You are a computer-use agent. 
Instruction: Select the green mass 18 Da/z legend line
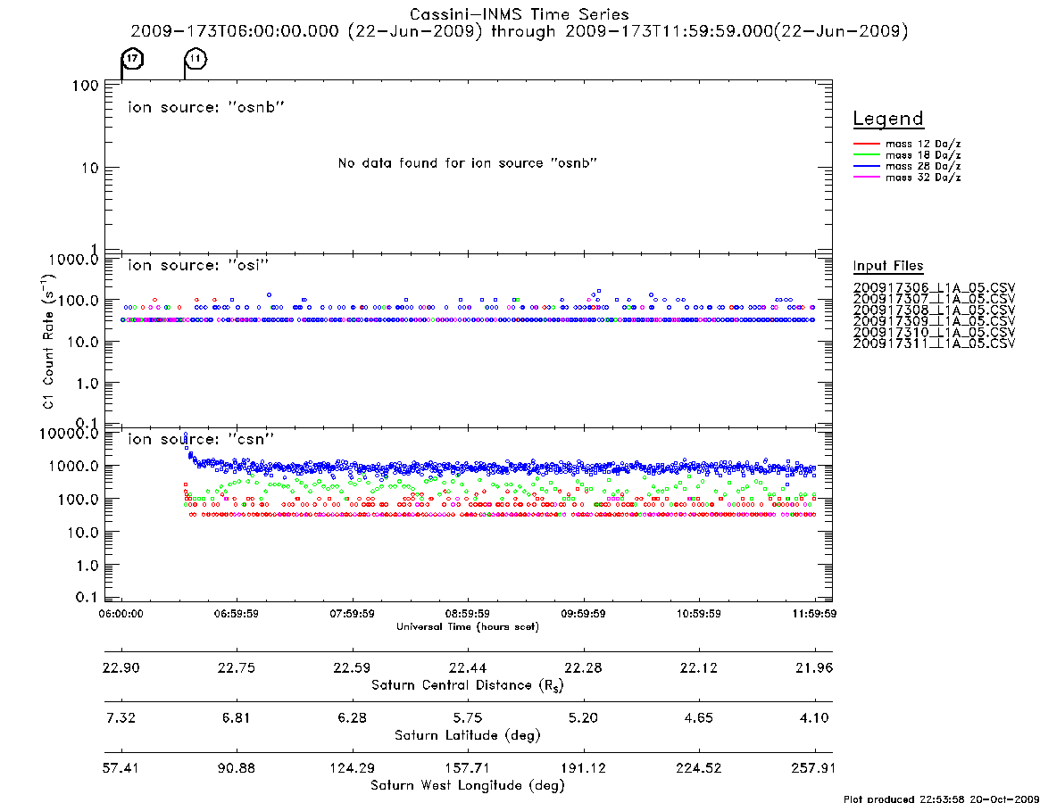(866, 155)
